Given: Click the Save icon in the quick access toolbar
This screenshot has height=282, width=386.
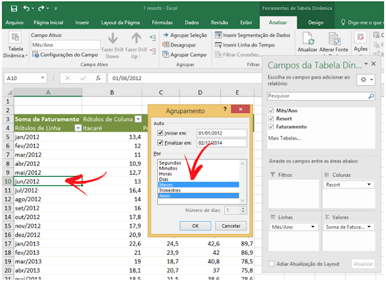Looking at the screenshot, I should pyautogui.click(x=14, y=9).
